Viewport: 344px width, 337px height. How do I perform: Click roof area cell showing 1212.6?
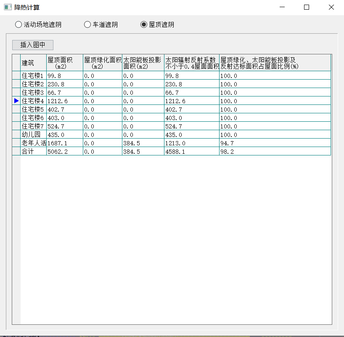tap(64, 101)
